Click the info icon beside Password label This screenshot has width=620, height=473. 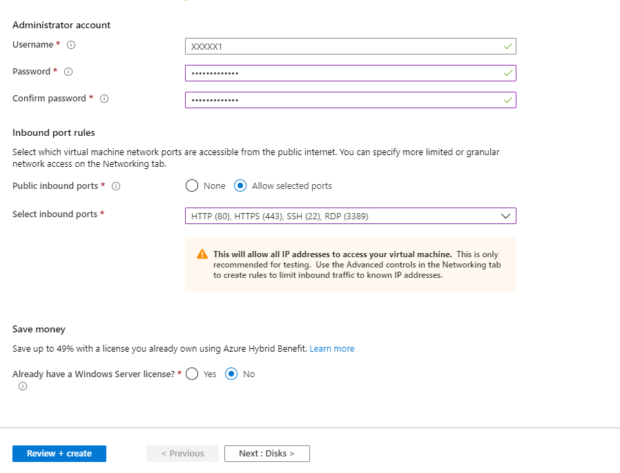68,72
